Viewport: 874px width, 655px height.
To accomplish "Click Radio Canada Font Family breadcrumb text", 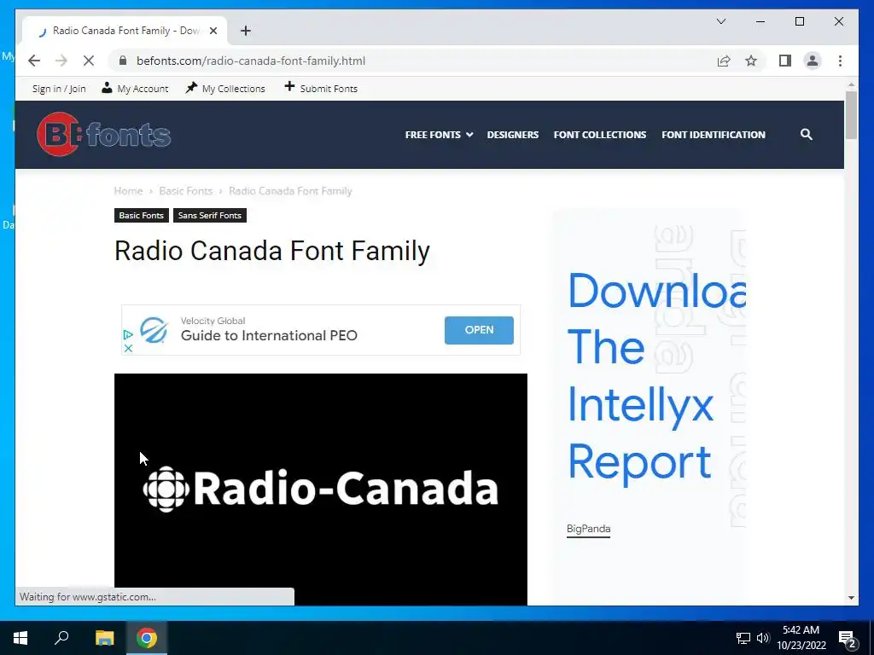I will 290,191.
